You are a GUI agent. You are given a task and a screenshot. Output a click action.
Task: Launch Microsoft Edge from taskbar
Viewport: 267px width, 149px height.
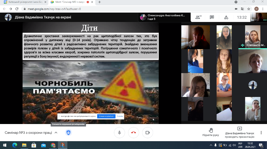pyautogui.click(x=15, y=145)
